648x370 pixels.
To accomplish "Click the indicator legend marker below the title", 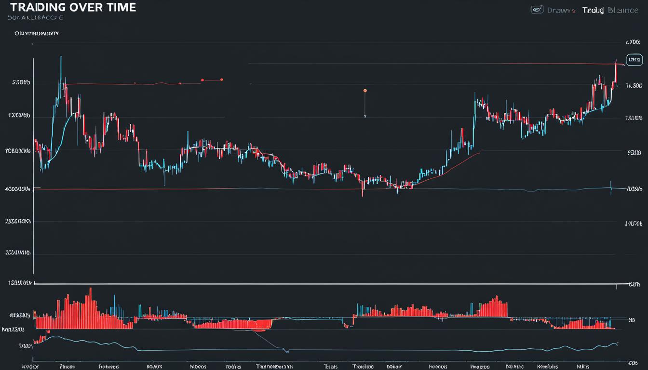I will pyautogui.click(x=17, y=33).
